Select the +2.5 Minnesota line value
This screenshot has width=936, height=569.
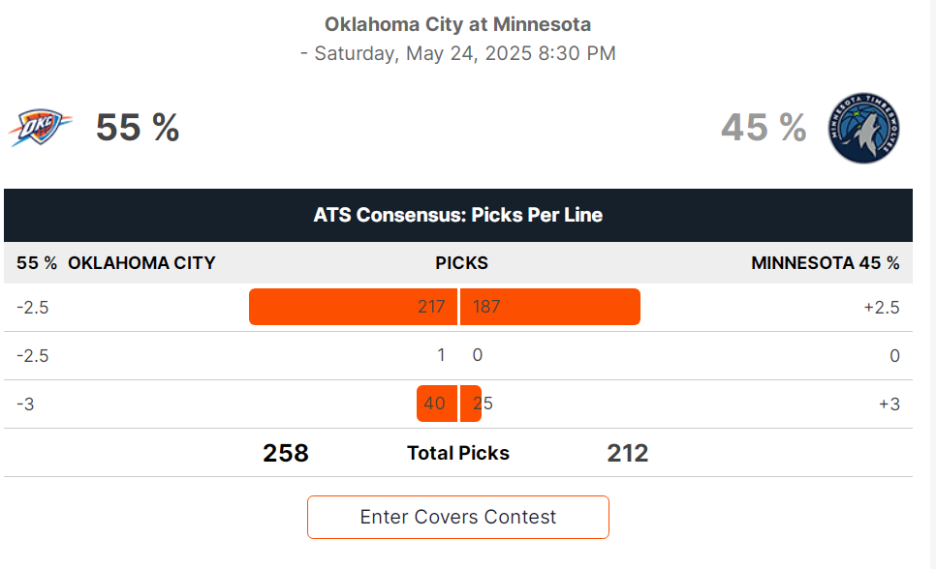882,307
